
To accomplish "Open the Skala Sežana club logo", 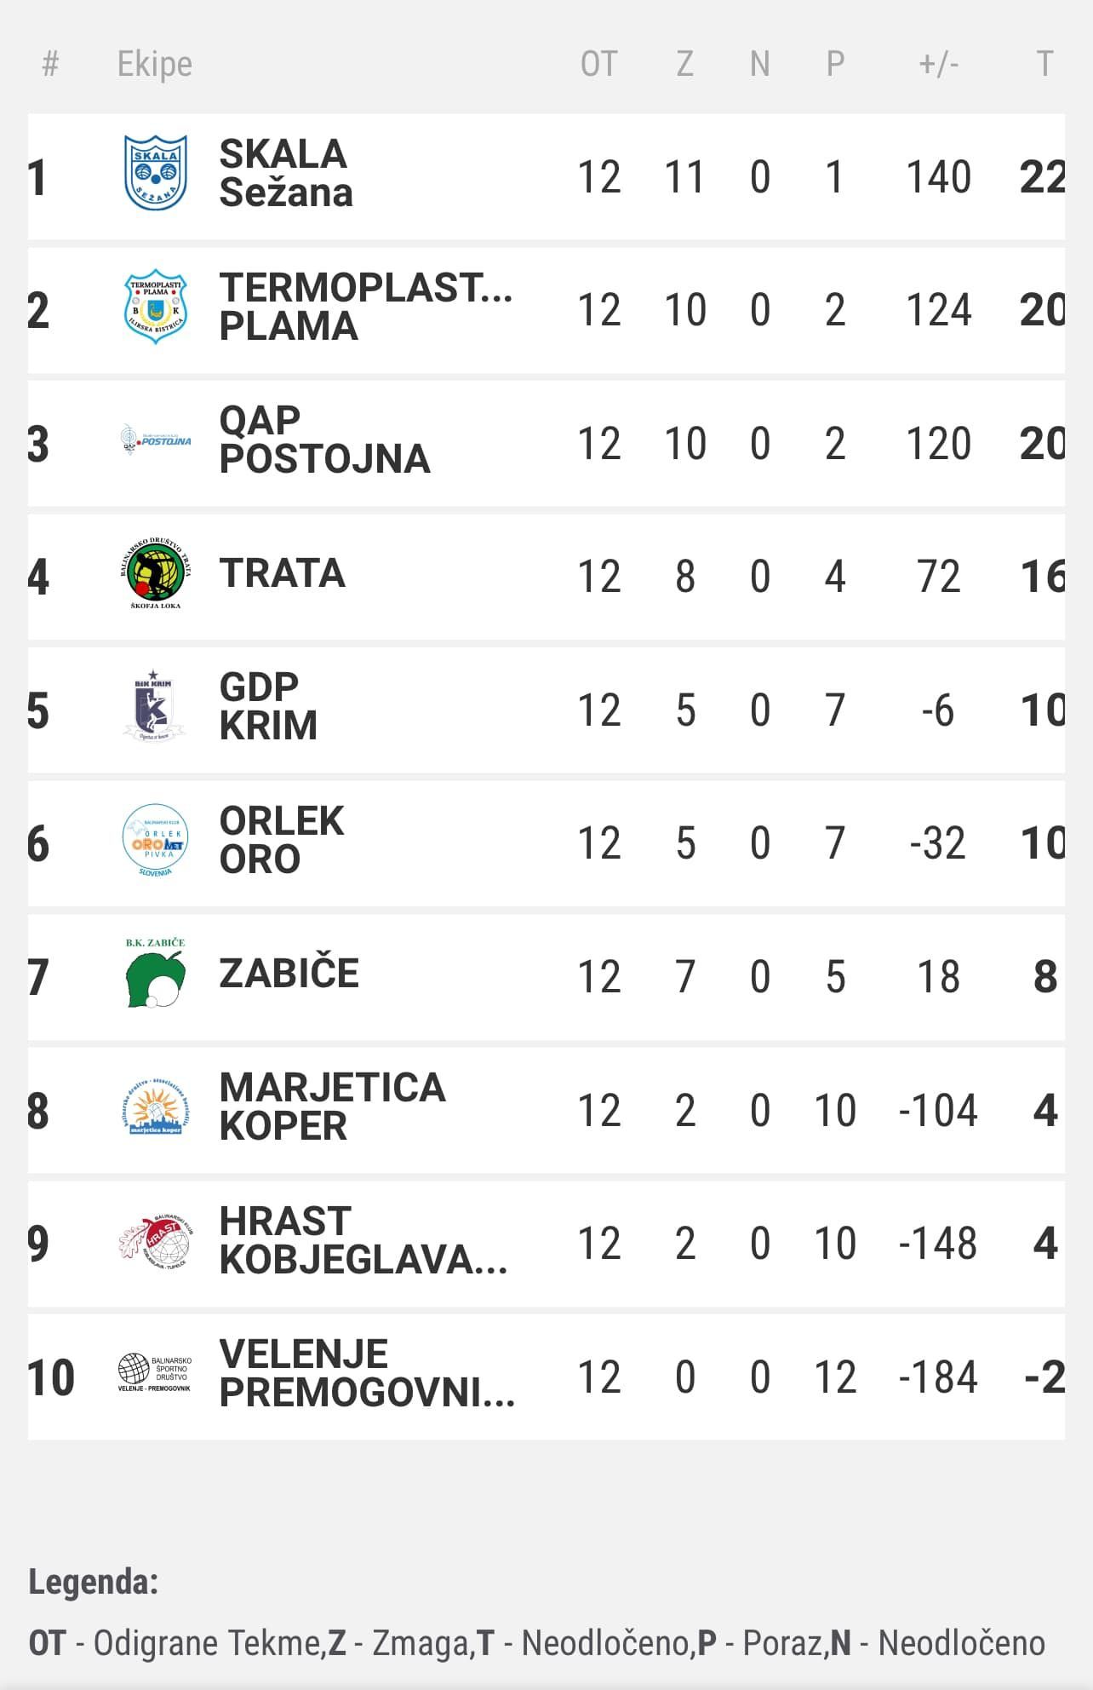I will click(155, 173).
